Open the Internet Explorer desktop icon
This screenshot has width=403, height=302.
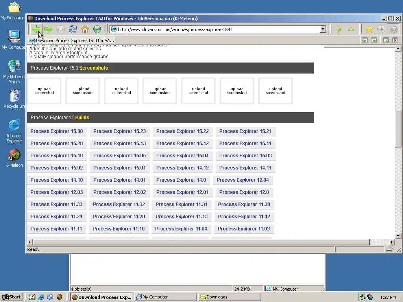coord(14,131)
